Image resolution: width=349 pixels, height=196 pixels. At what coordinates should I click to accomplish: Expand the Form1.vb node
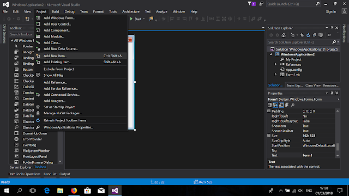coord(275,75)
